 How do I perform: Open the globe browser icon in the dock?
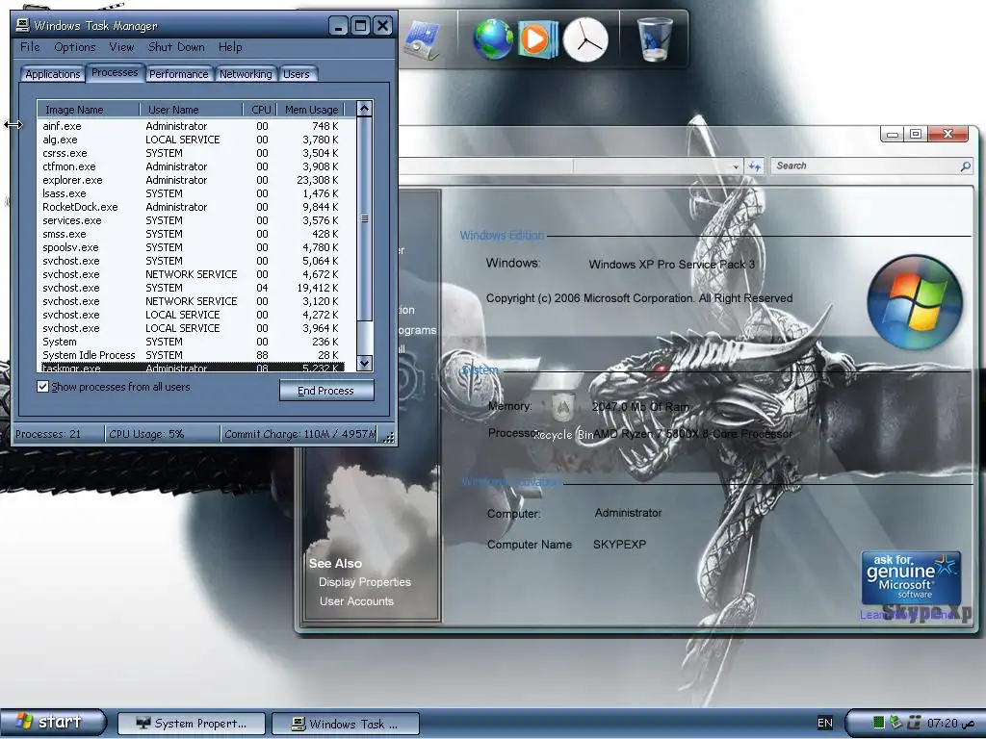[x=492, y=39]
